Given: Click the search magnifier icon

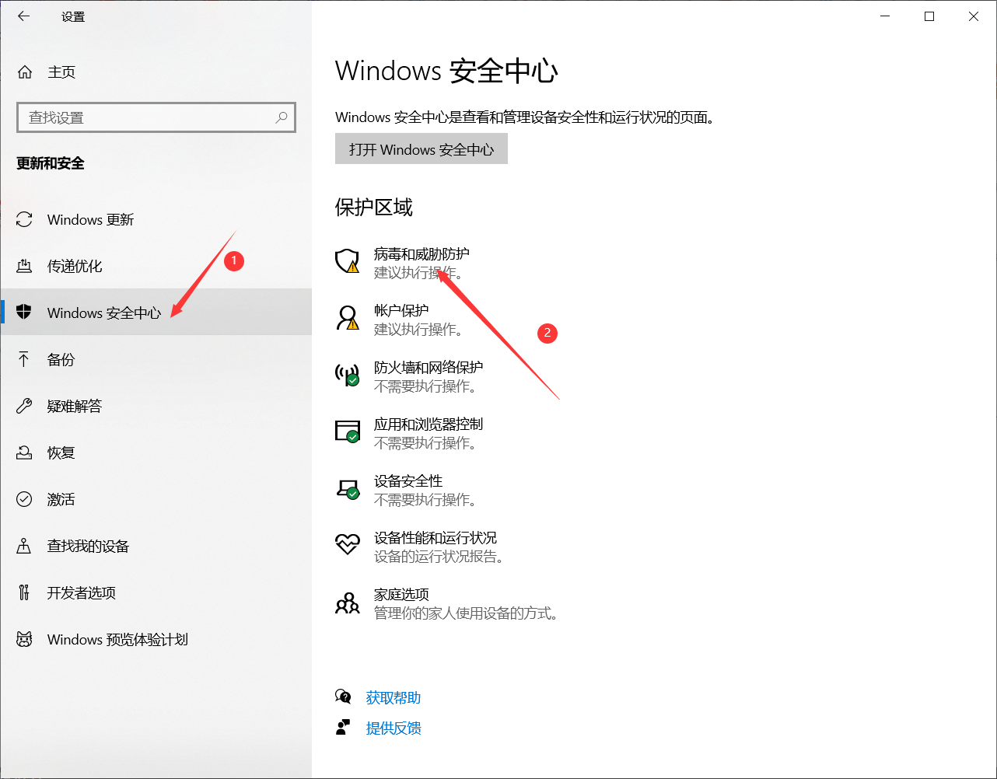Looking at the screenshot, I should click(282, 117).
